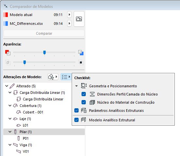
Task: Click the Carga Distribuída Linear (1) group icon
Action: (x=15, y=93)
